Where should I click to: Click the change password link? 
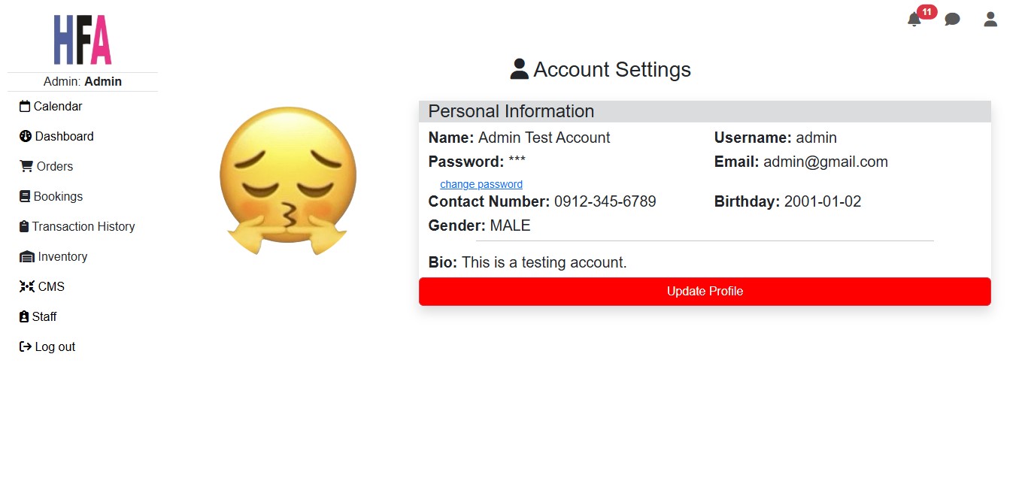coord(481,184)
